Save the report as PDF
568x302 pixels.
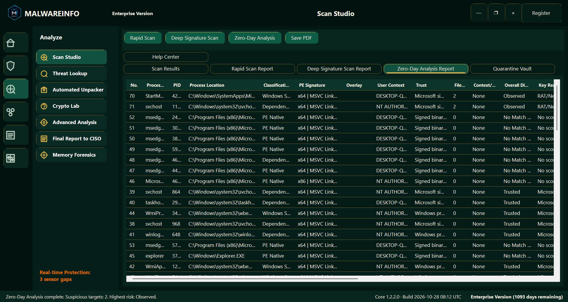pyautogui.click(x=301, y=38)
